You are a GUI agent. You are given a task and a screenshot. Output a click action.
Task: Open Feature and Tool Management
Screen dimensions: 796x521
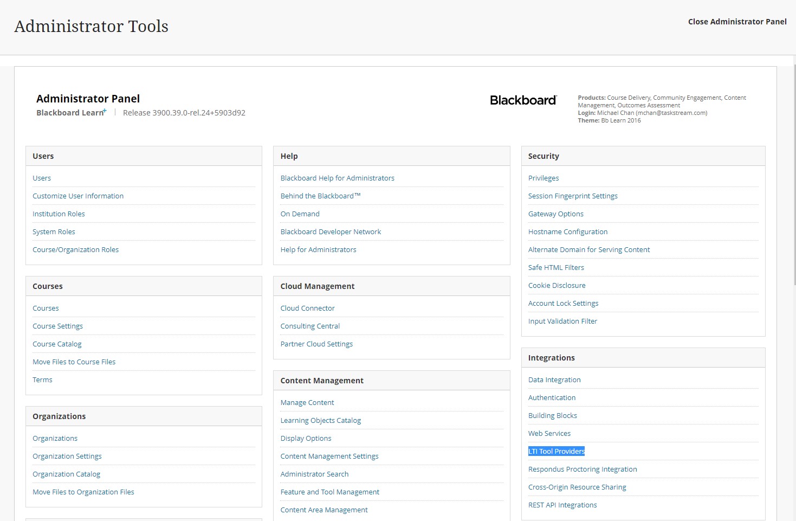tap(329, 492)
